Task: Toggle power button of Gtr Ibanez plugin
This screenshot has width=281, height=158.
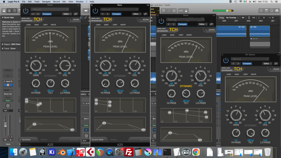Action: pyautogui.click(x=226, y=61)
